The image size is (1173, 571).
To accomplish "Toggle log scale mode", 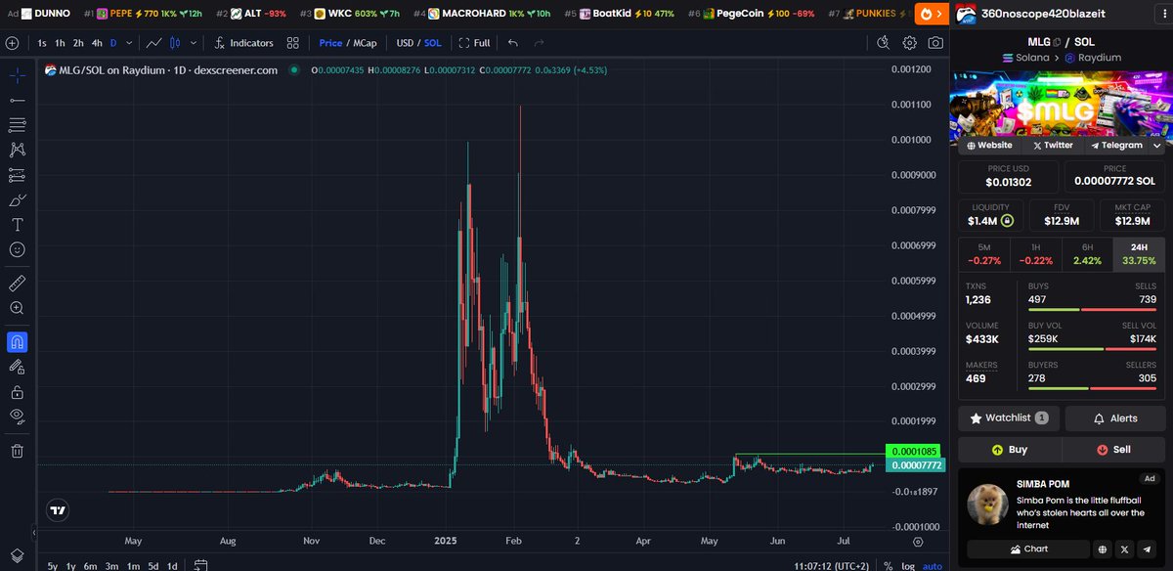I will pyautogui.click(x=909, y=565).
